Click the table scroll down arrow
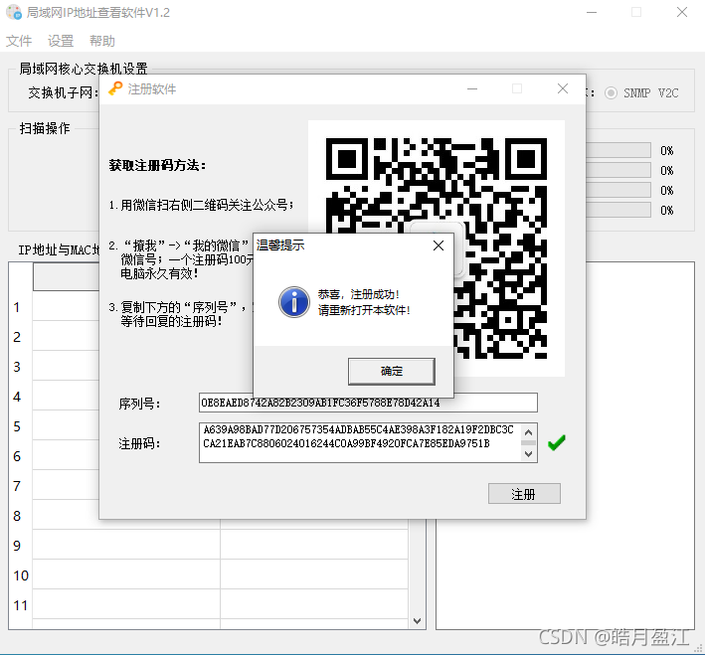705x655 pixels. point(418,621)
